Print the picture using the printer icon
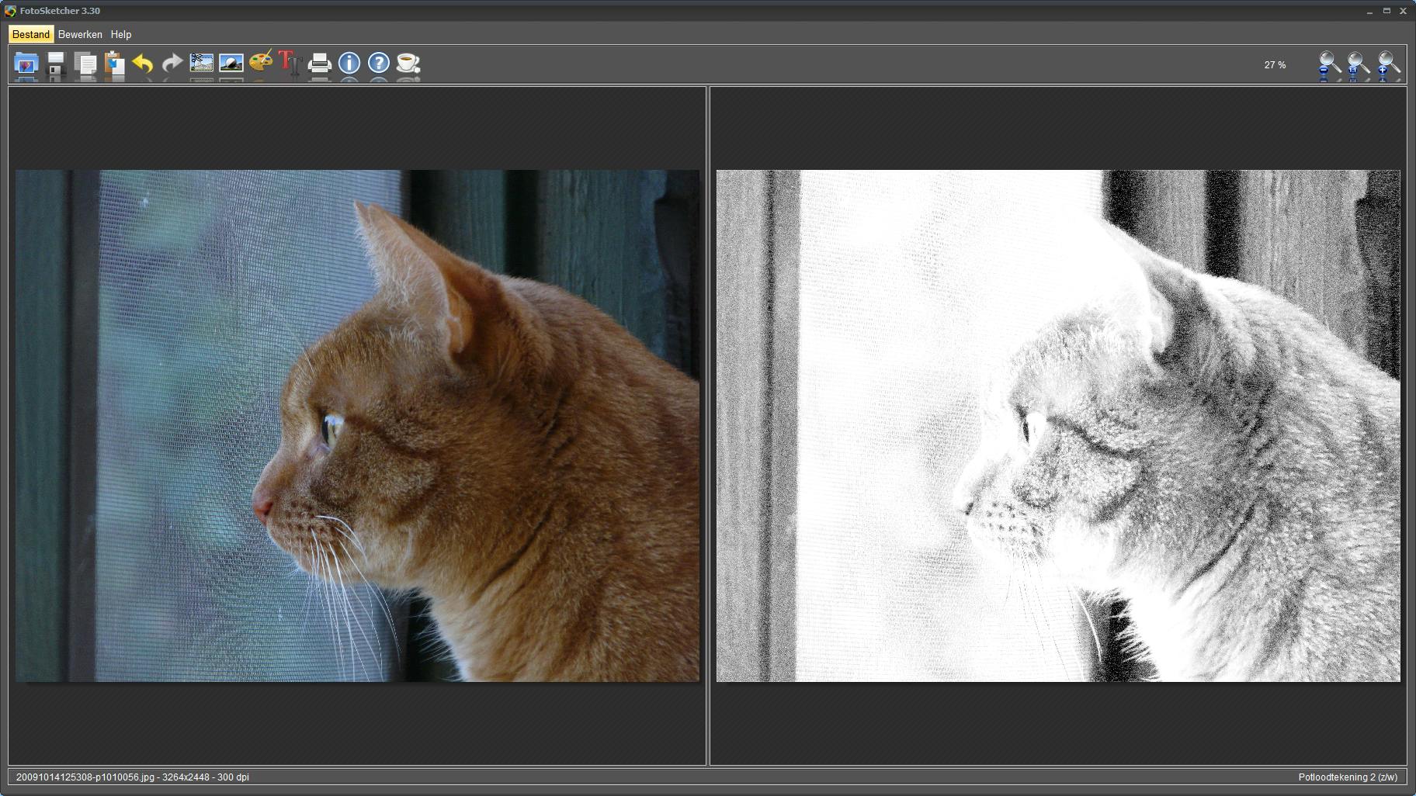1416x796 pixels. pyautogui.click(x=320, y=64)
